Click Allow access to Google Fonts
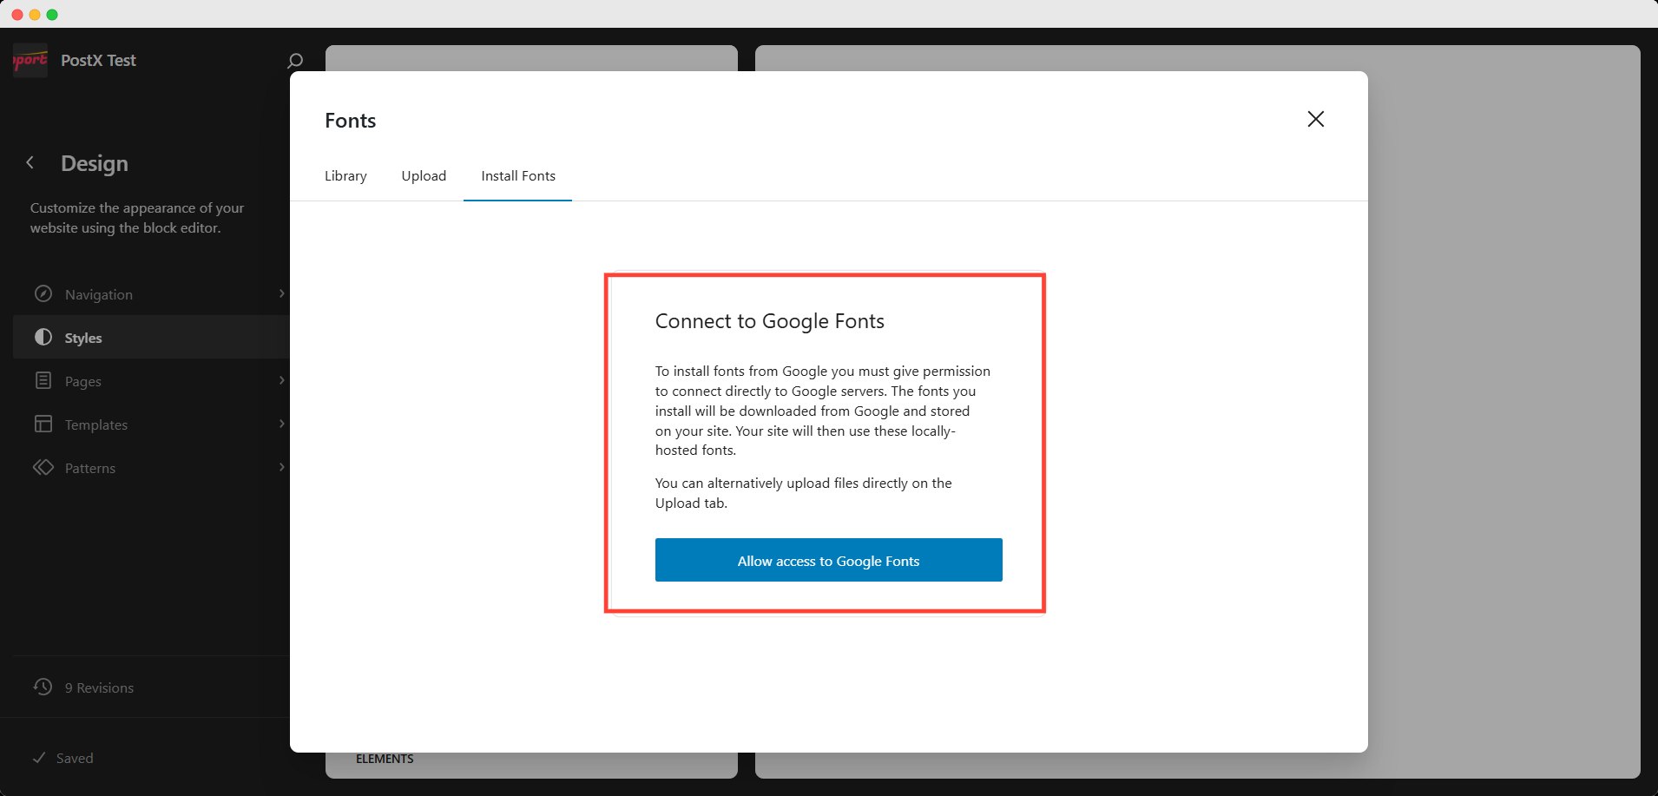The width and height of the screenshot is (1658, 796). pos(827,560)
